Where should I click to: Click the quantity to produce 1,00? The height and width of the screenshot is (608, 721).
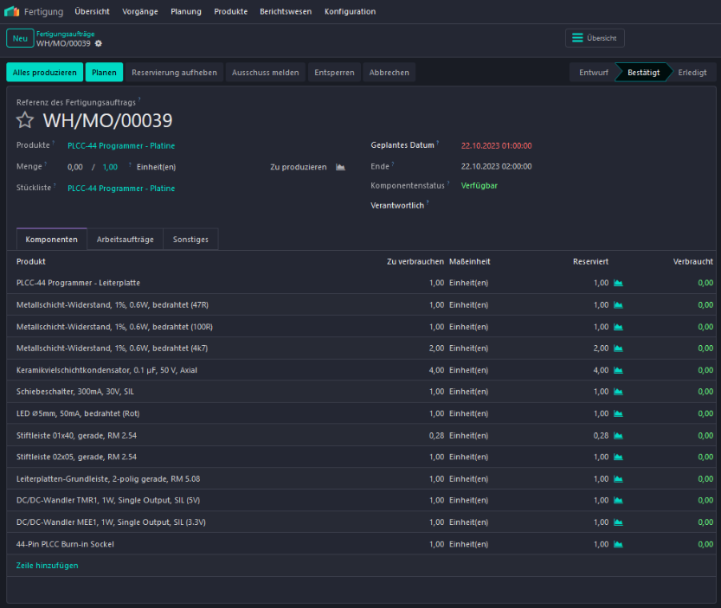[x=111, y=167]
